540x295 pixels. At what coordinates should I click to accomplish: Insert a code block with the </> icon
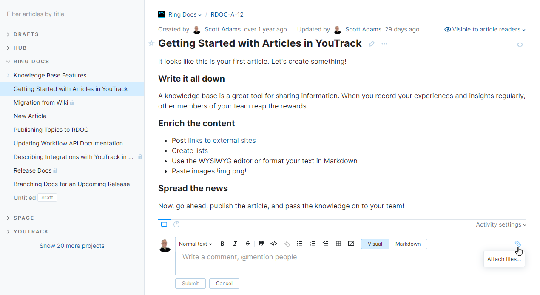pyautogui.click(x=273, y=244)
